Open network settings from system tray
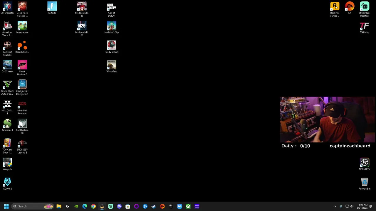The height and width of the screenshot is (211, 376). tap(347, 206)
